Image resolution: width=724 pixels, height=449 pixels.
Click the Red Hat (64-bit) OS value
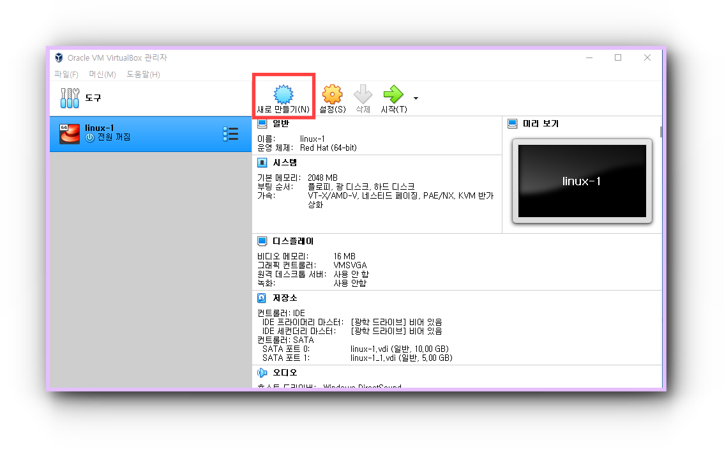tap(328, 148)
